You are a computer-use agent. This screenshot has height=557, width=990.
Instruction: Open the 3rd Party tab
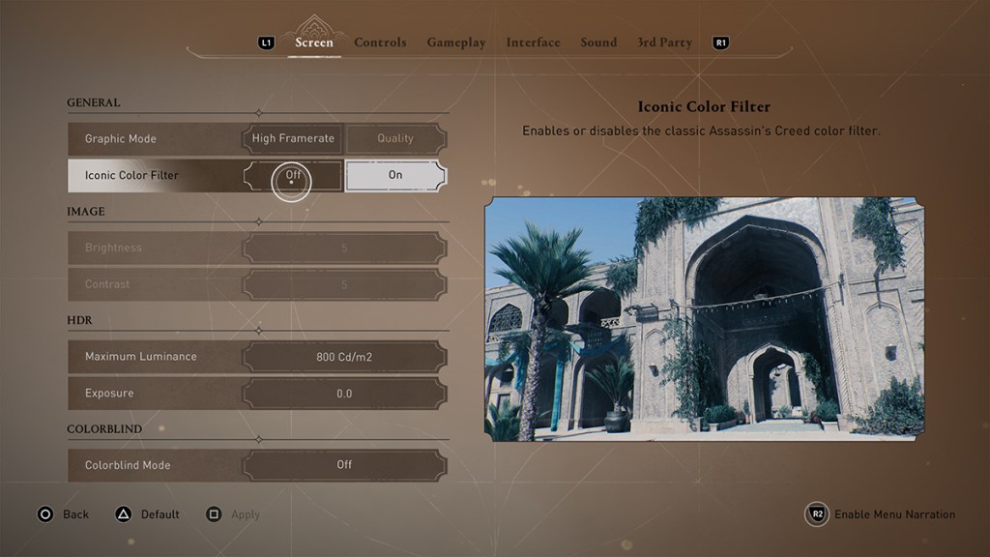pyautogui.click(x=664, y=43)
